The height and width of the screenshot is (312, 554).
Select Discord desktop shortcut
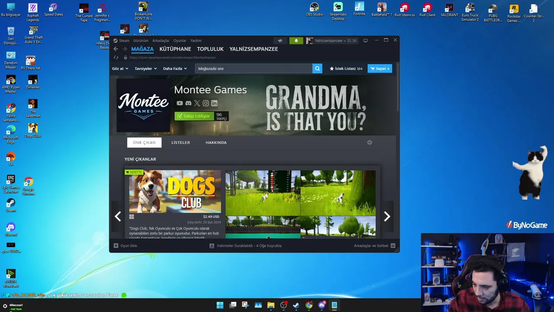(x=11, y=230)
